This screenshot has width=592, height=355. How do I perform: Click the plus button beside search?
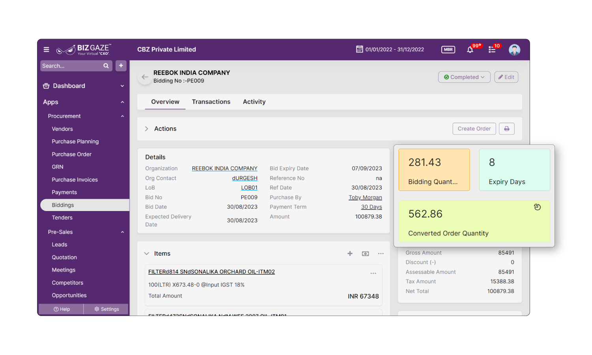(x=121, y=65)
